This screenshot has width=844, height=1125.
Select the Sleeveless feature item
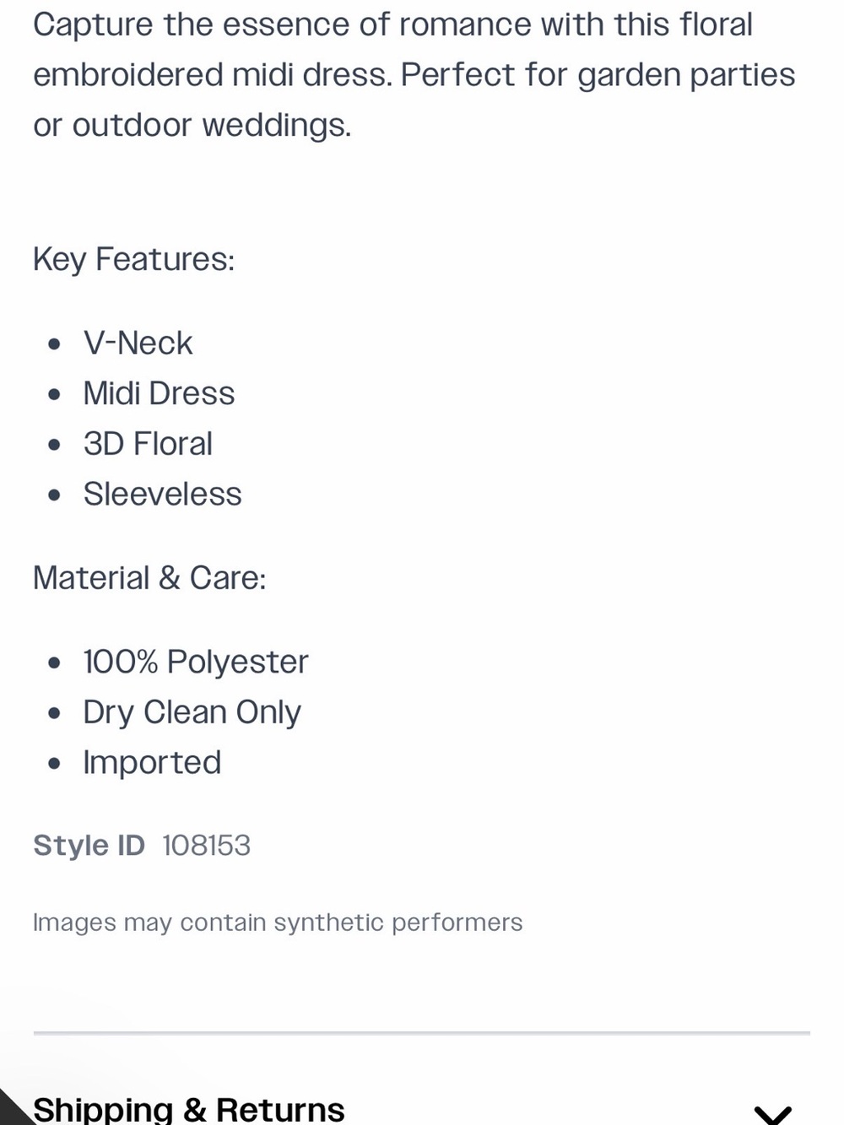tap(162, 495)
